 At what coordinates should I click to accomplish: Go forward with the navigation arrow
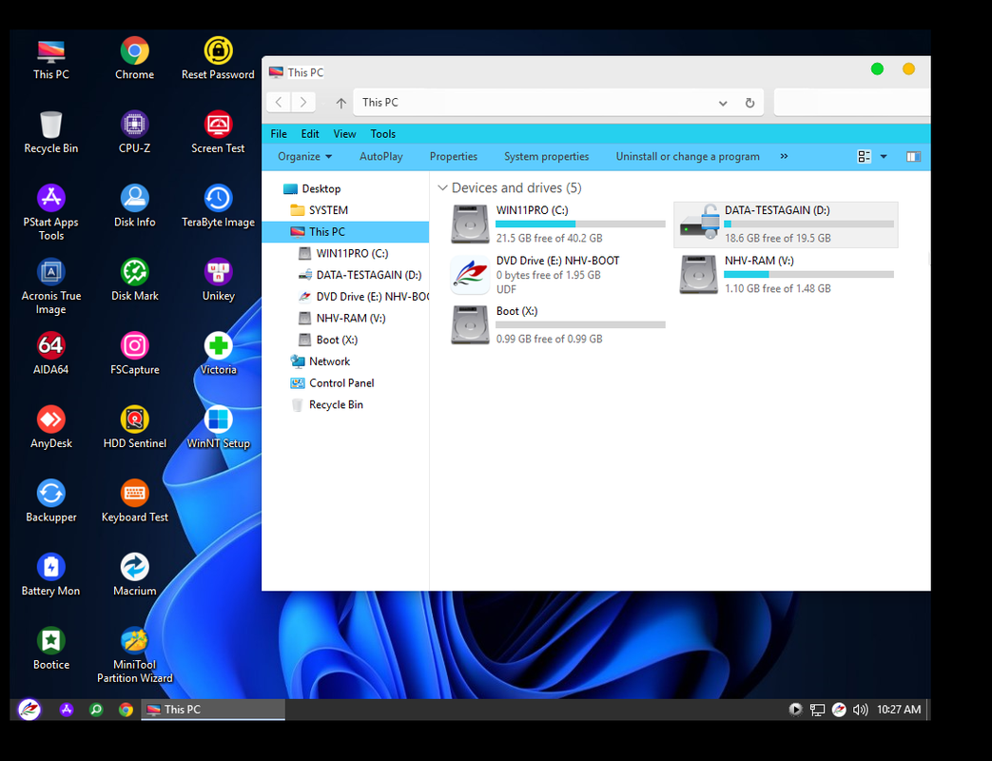point(303,102)
